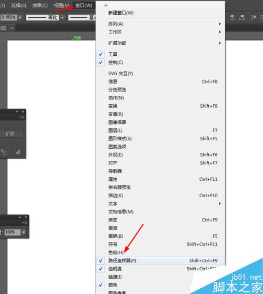Expand the 排列(A) submenu
This screenshot has width=263, height=294.
point(160,24)
